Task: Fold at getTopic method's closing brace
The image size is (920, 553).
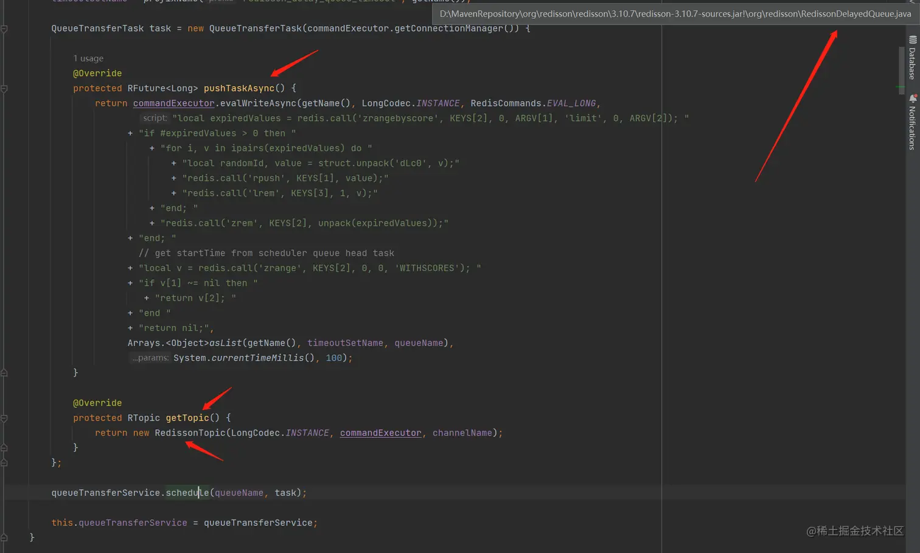Action: (4, 448)
